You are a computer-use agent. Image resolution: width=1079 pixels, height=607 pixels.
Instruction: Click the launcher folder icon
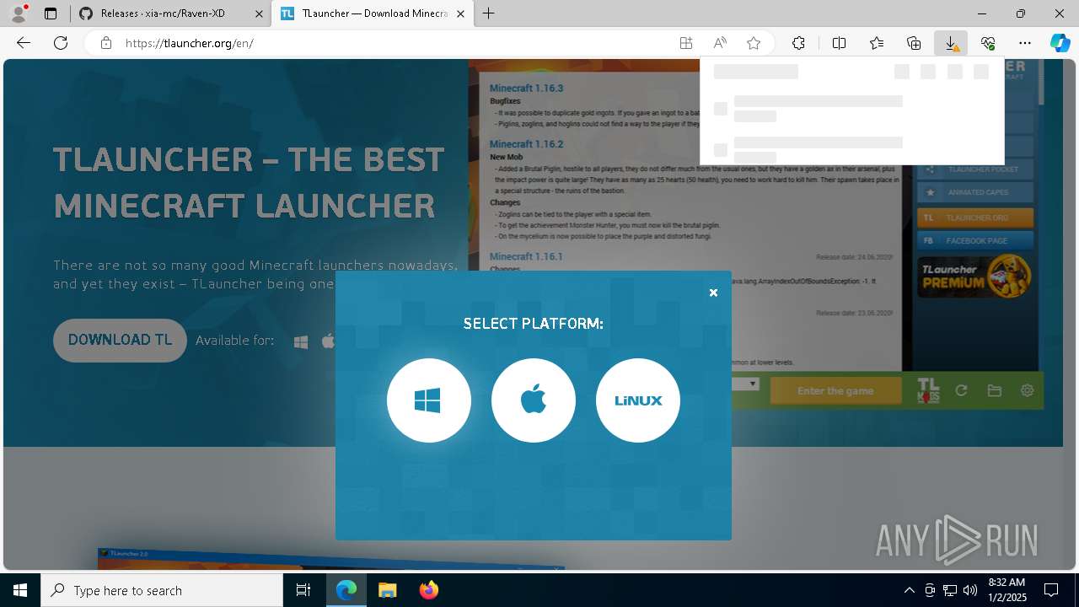click(995, 390)
